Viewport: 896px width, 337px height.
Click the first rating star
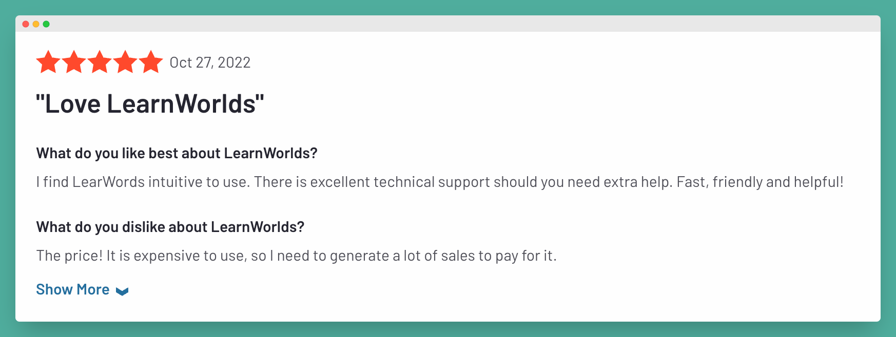(x=48, y=62)
